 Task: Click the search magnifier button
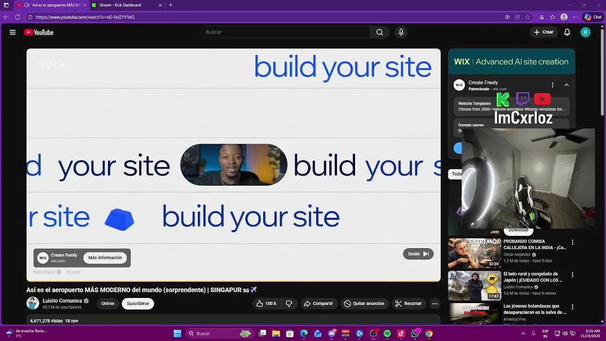click(379, 32)
